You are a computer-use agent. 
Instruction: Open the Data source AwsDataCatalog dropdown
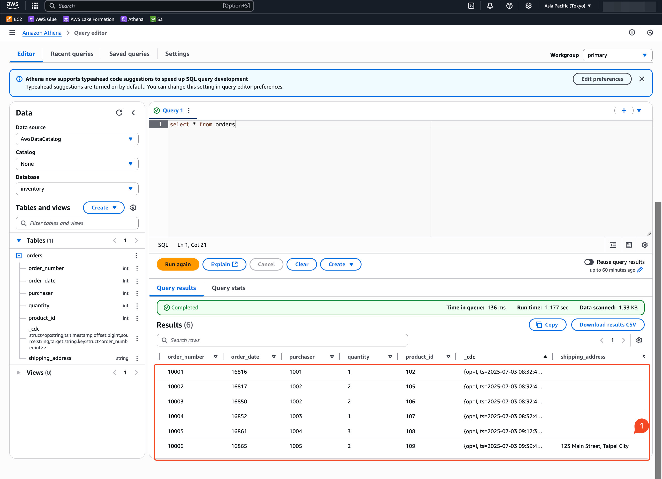[x=77, y=139]
